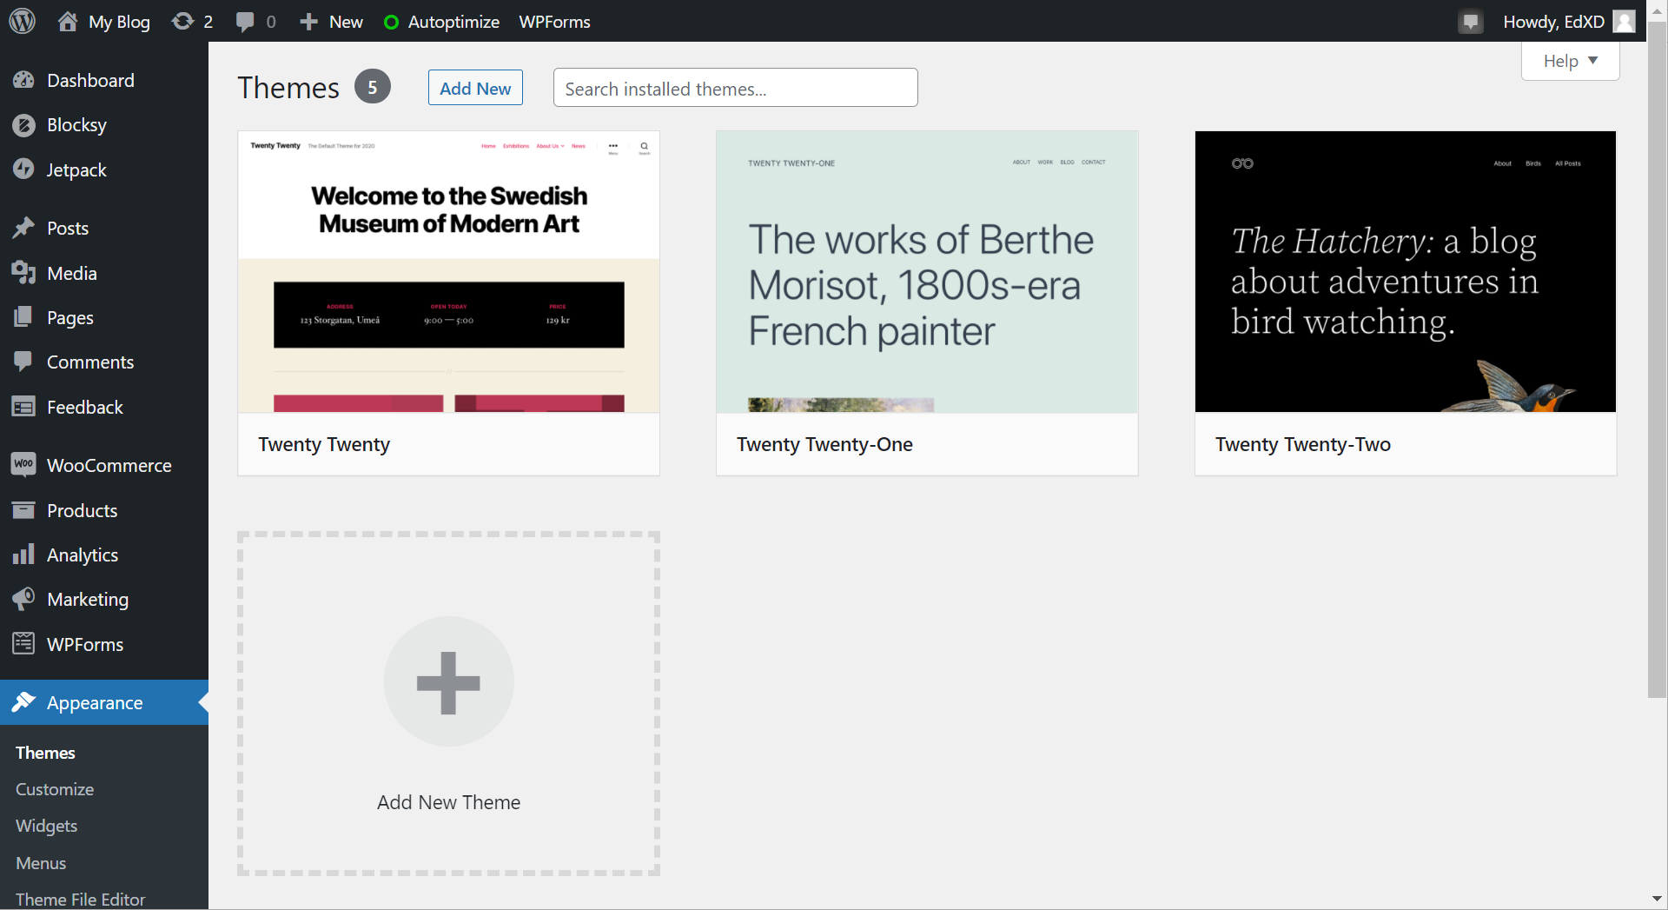Viewport: 1668px width, 910px height.
Task: Click the Appearance paintbrush icon
Action: pos(23,702)
